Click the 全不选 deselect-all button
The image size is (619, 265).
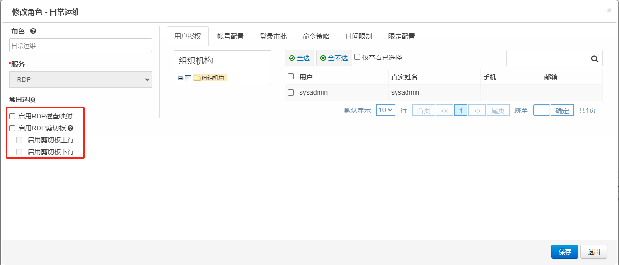pyautogui.click(x=334, y=58)
